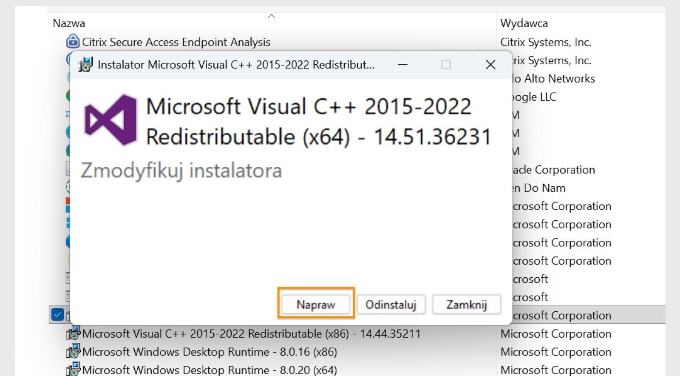Click icon of Visual C++ (x86) 14.44.35211 entry
Image resolution: width=680 pixels, height=376 pixels.
pos(73,333)
